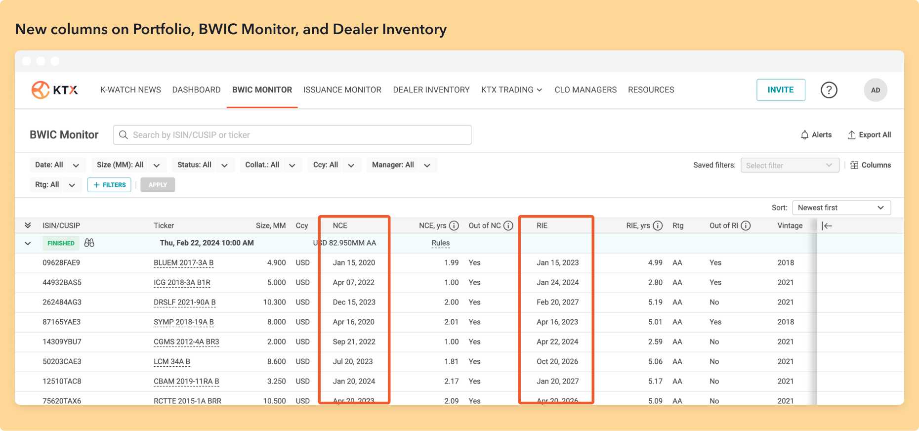Open the ICG 2018-3A B1R ticker link
Screen dimensions: 919x431
[x=182, y=283]
